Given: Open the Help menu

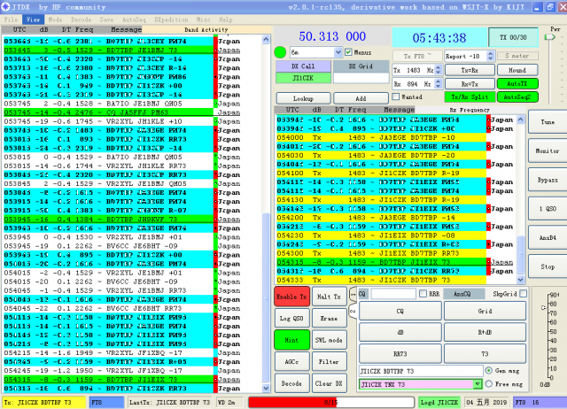Looking at the screenshot, I should (226, 19).
